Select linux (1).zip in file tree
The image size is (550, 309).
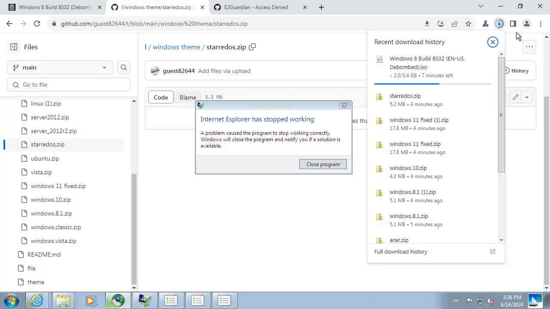(x=46, y=103)
